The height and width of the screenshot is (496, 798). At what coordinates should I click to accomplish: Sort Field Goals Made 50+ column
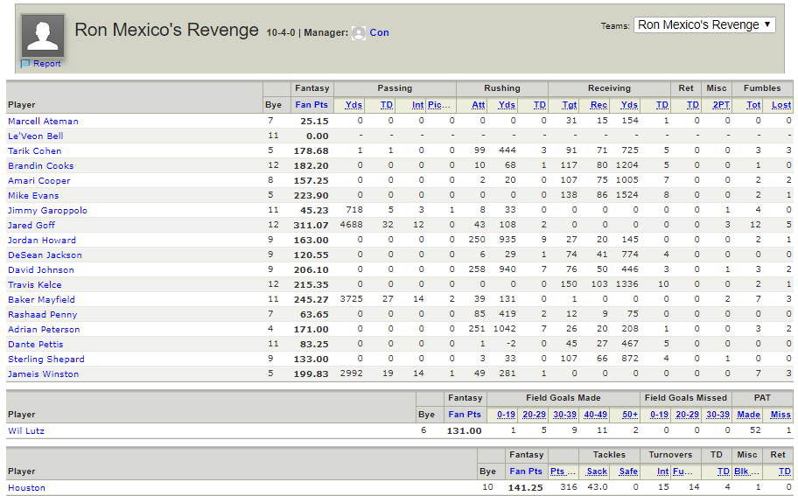coord(630,415)
